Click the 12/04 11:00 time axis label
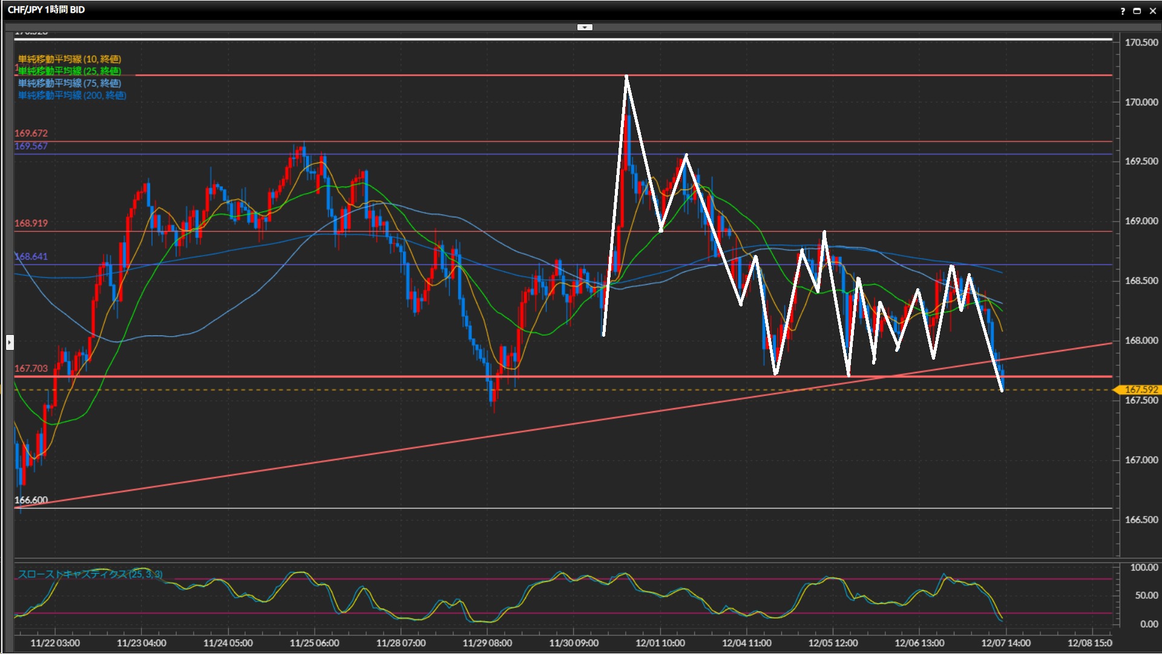This screenshot has width=1162, height=654. (746, 643)
